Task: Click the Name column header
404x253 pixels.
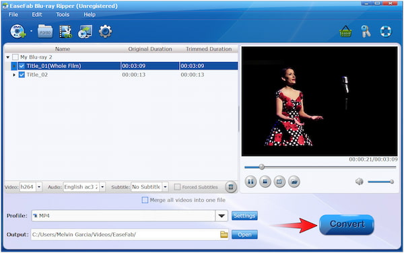Action: tap(63, 49)
